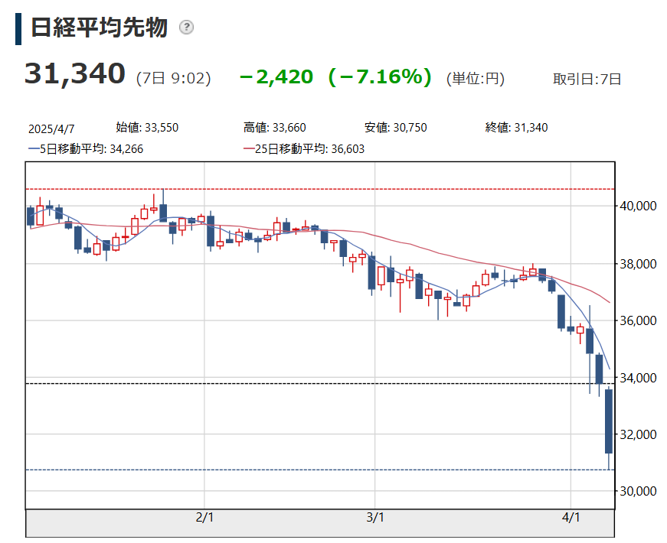Click the 36,000 y-axis label
The width and height of the screenshot is (667, 543).
(x=638, y=320)
